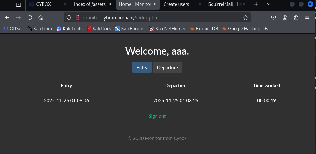
Task: Switch to the CYBOX tab
Action: coord(44,4)
